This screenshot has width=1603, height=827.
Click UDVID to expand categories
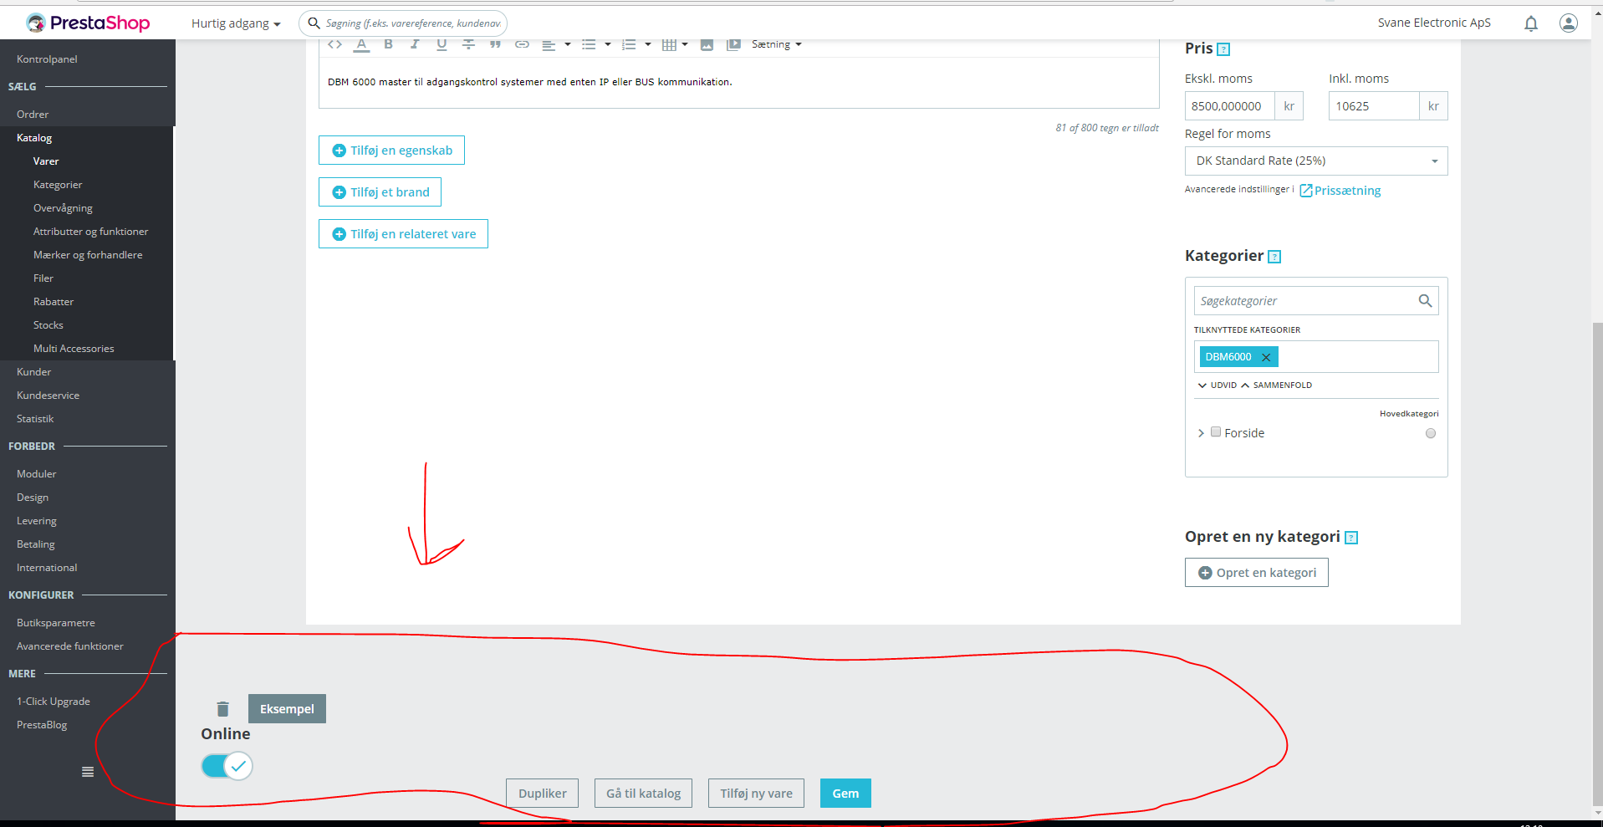[x=1218, y=385]
